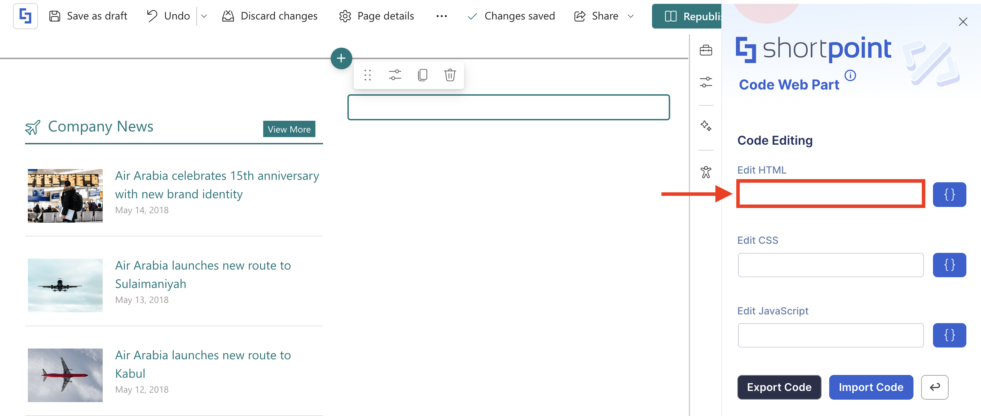
Task: Expand the Share dropdown chevron
Action: tap(631, 16)
